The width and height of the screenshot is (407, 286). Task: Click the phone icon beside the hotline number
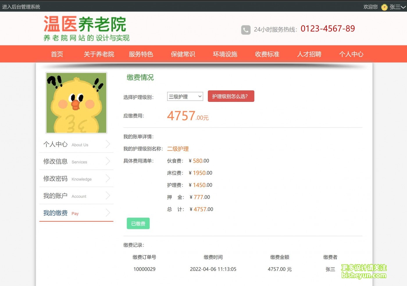click(x=246, y=30)
